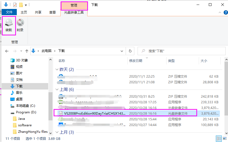
Task: Open the Java folder in navigation pane
Action: click(21, 119)
